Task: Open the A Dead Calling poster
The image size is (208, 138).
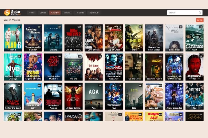Action: pos(73,96)
